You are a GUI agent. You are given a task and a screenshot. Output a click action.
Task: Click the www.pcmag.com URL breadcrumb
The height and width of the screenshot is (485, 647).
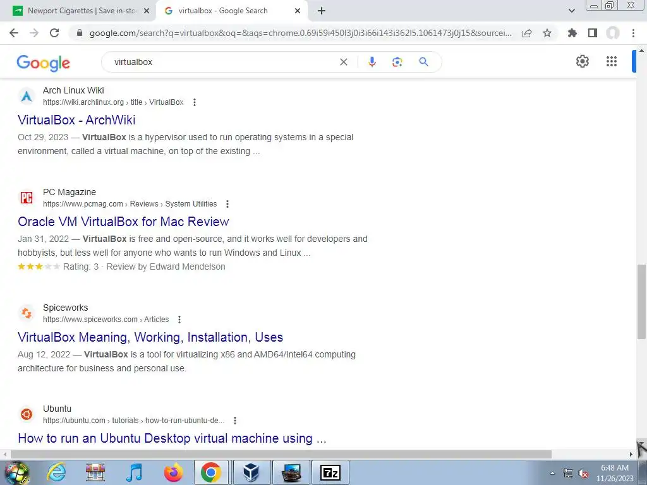pos(130,204)
